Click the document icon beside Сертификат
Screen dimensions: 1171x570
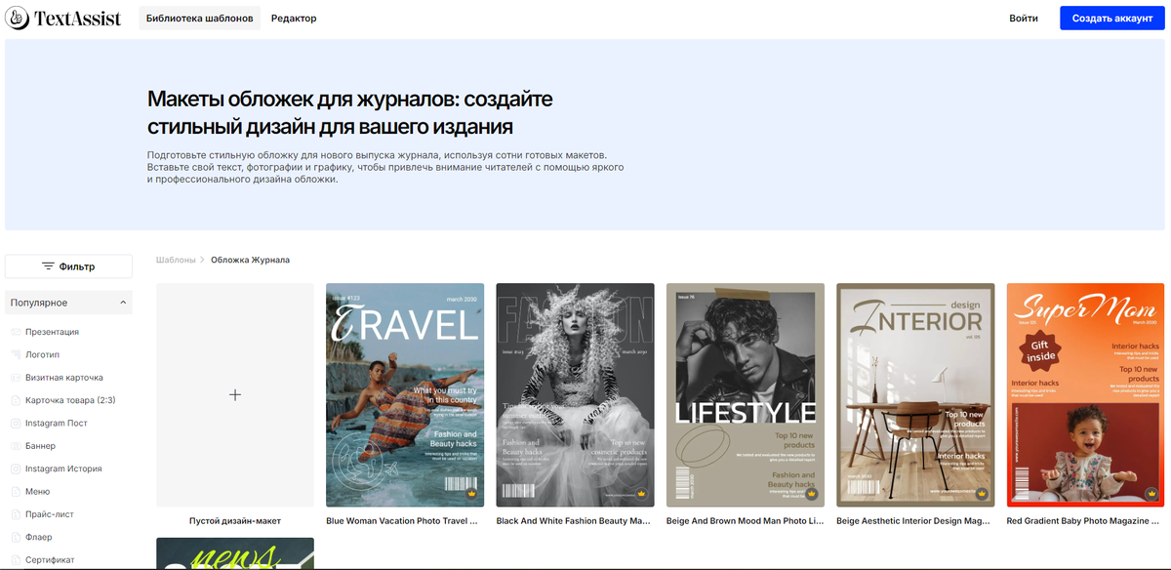(16, 560)
